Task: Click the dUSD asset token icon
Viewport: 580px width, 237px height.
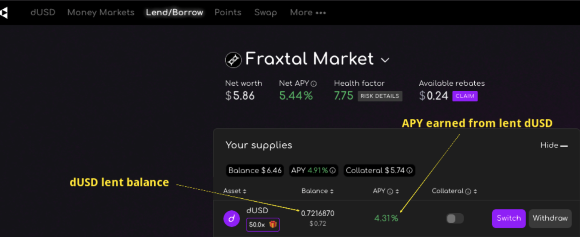Action: pos(232,218)
